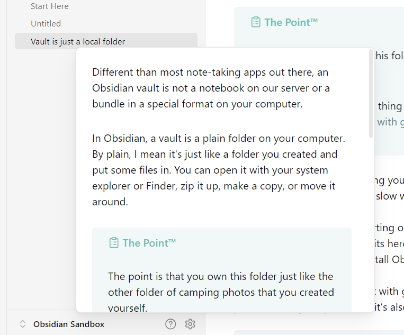Select the 'Vault is just a local folder' note
The width and height of the screenshot is (404, 335).
pyautogui.click(x=106, y=41)
